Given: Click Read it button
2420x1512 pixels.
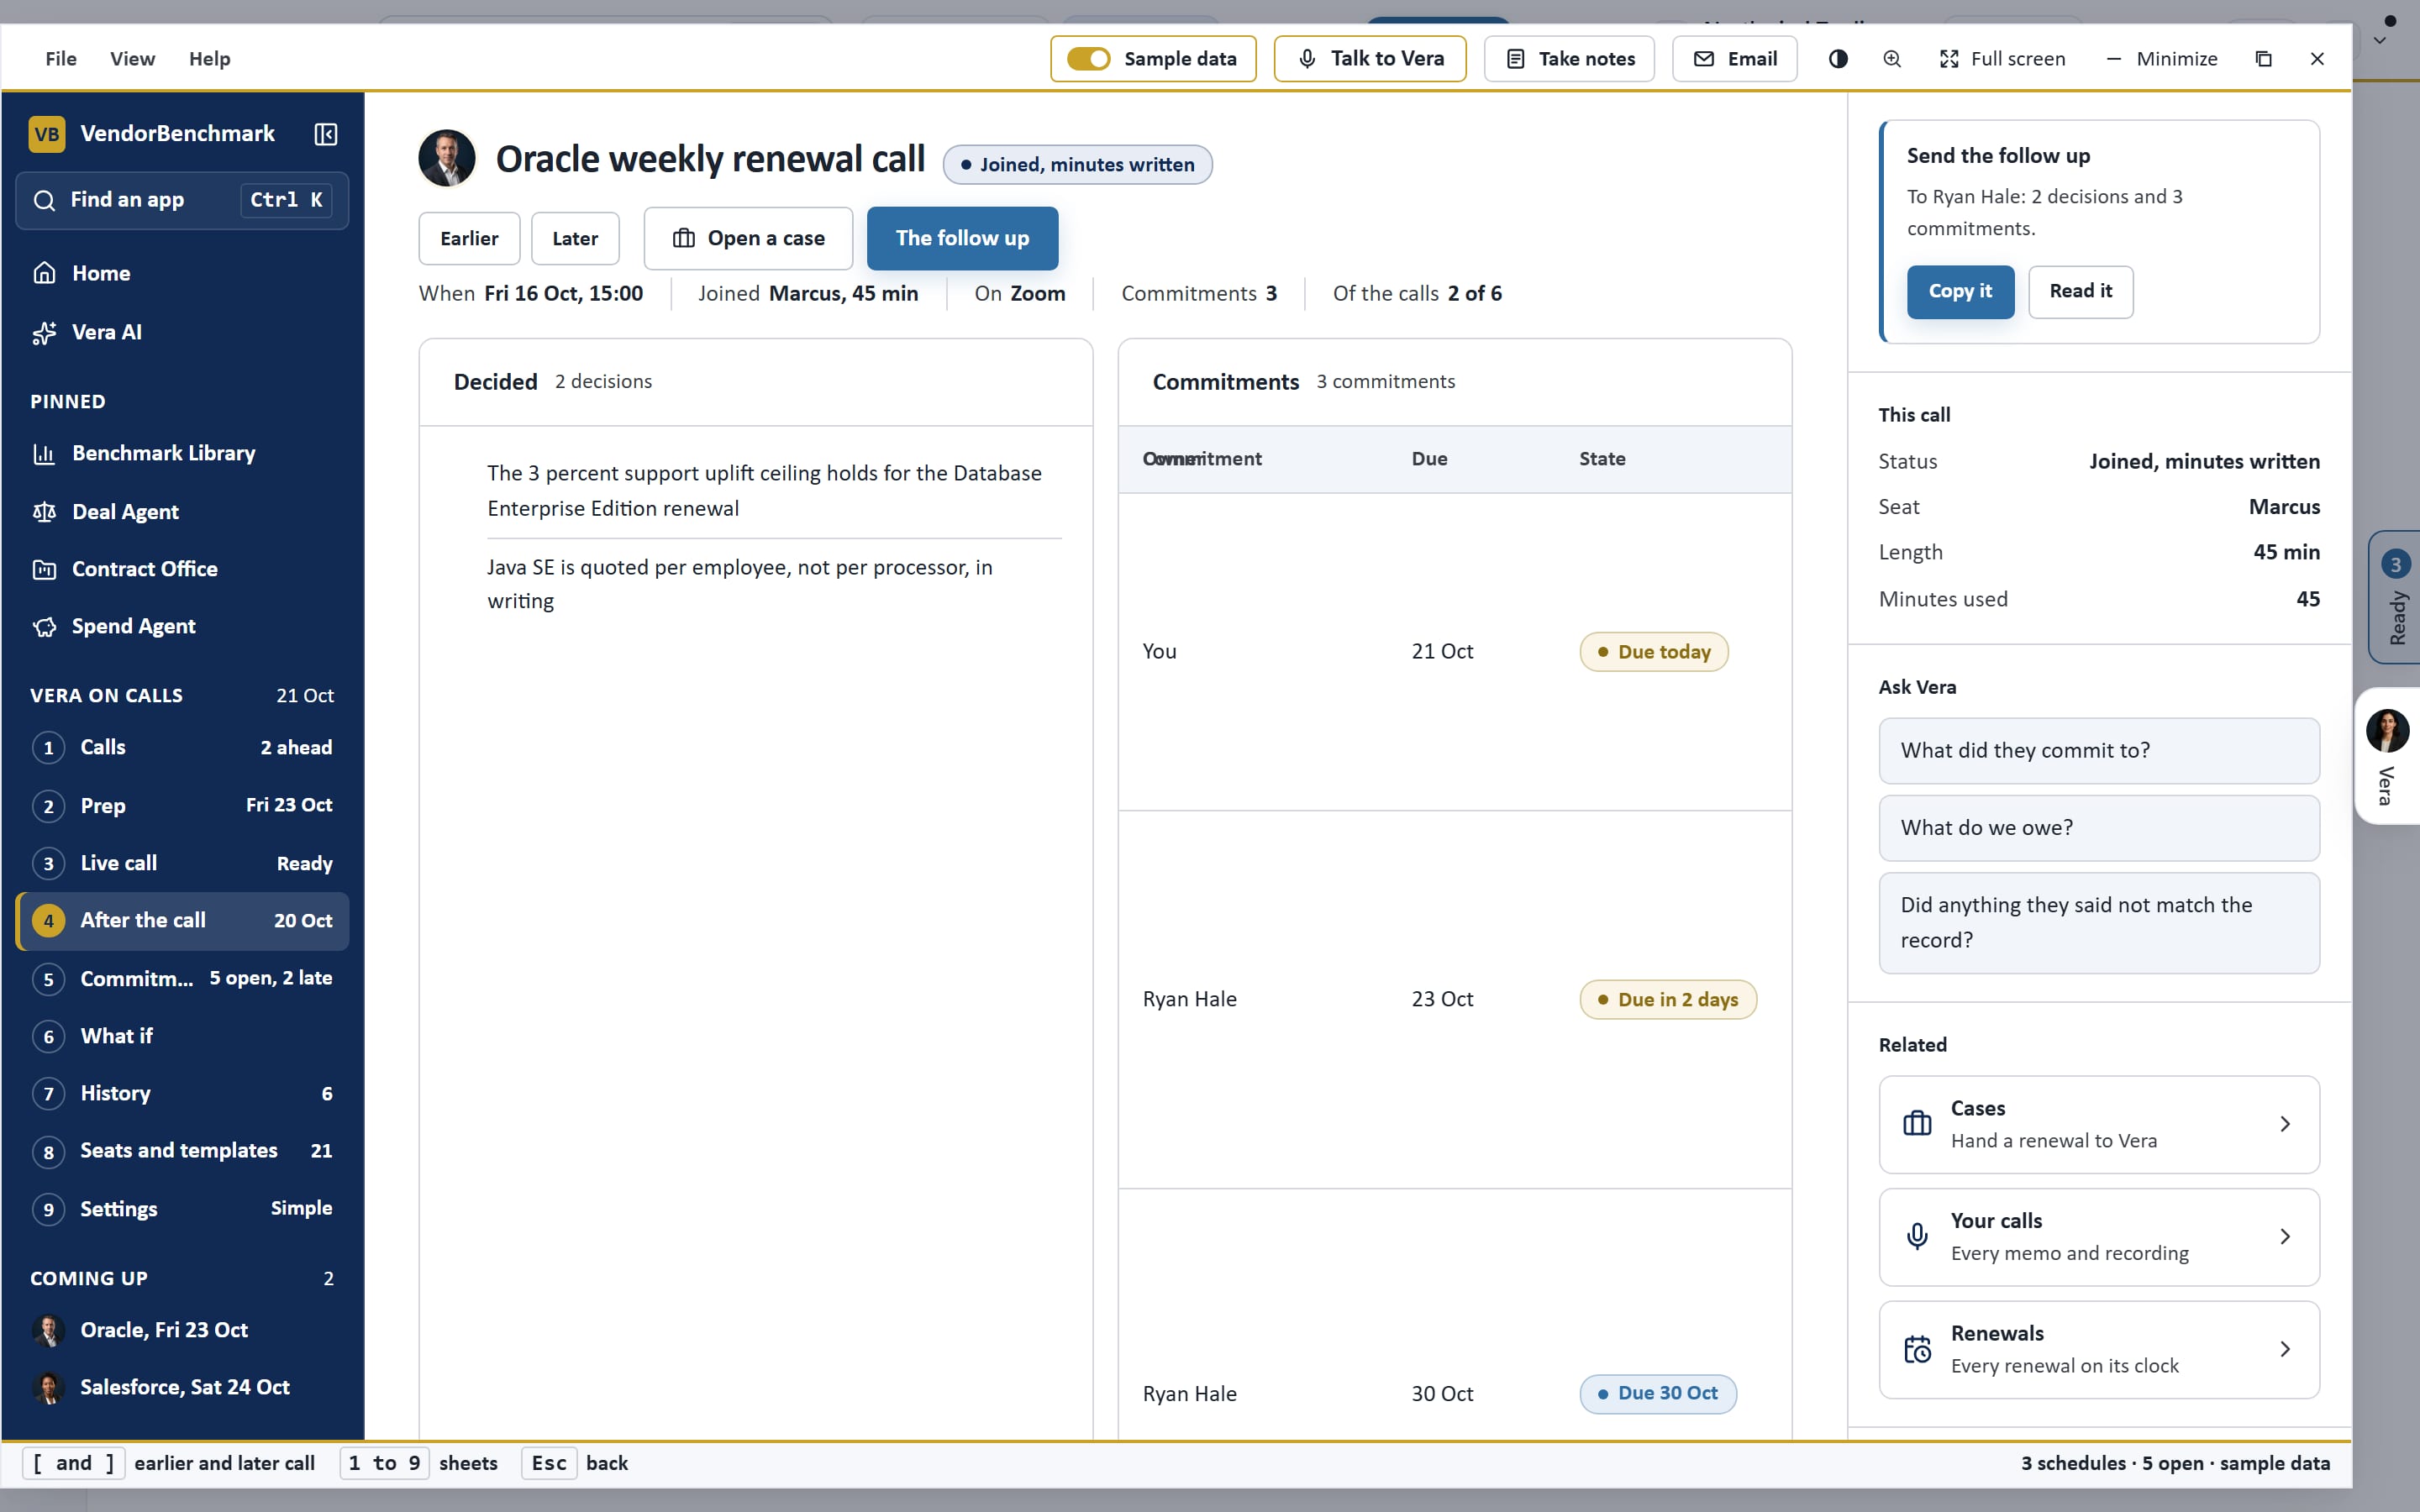Looking at the screenshot, I should pyautogui.click(x=2080, y=291).
